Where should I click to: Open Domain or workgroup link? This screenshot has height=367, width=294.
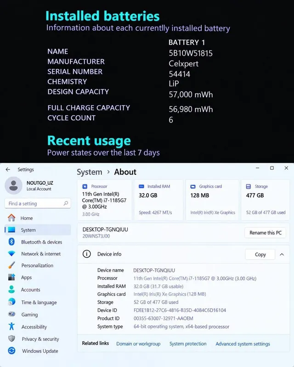tap(138, 344)
